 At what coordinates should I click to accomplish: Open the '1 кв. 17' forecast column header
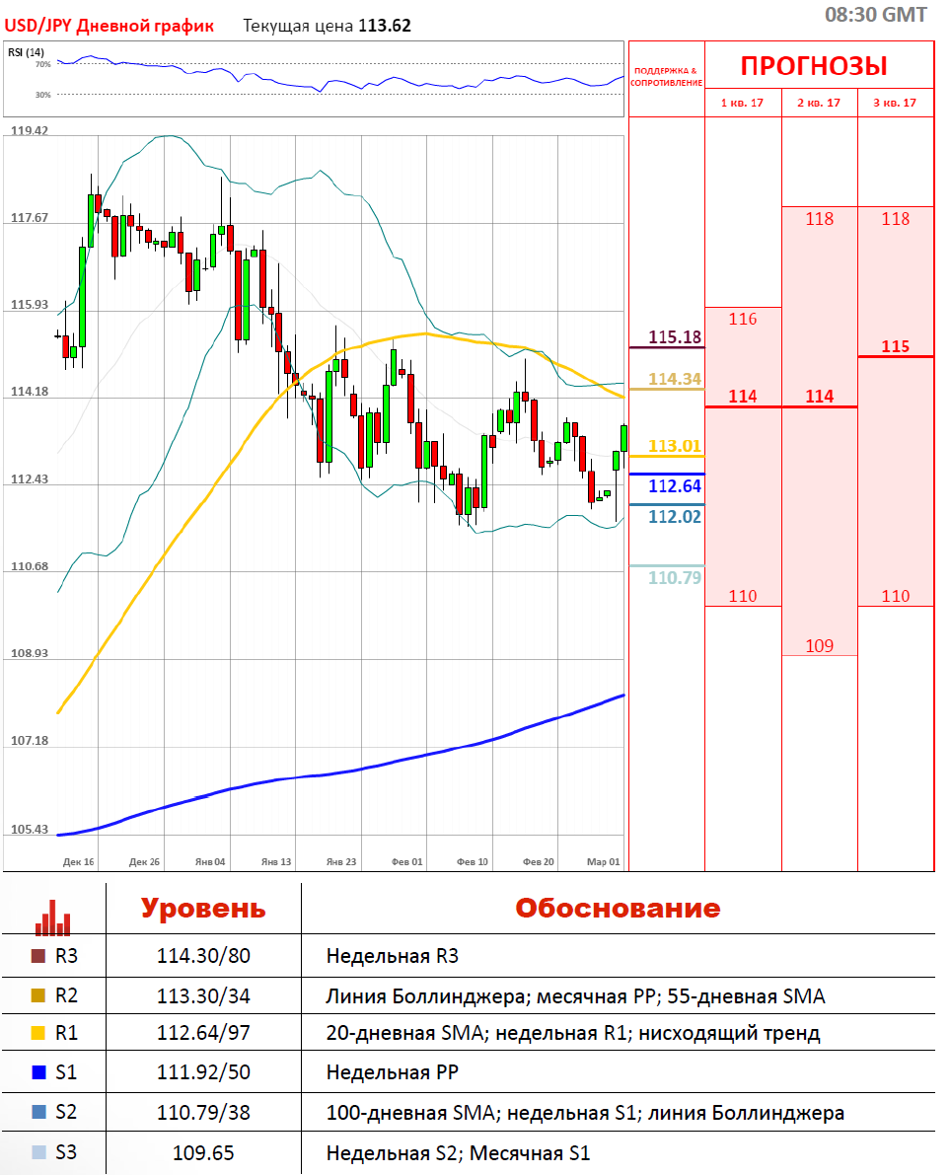743,103
